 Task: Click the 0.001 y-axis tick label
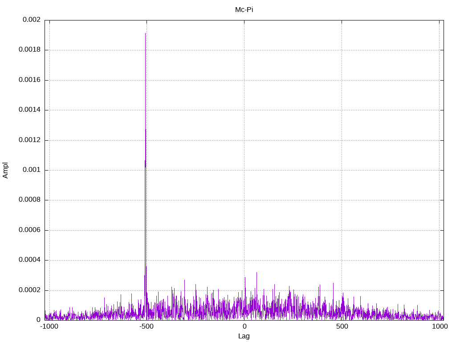coord(31,170)
